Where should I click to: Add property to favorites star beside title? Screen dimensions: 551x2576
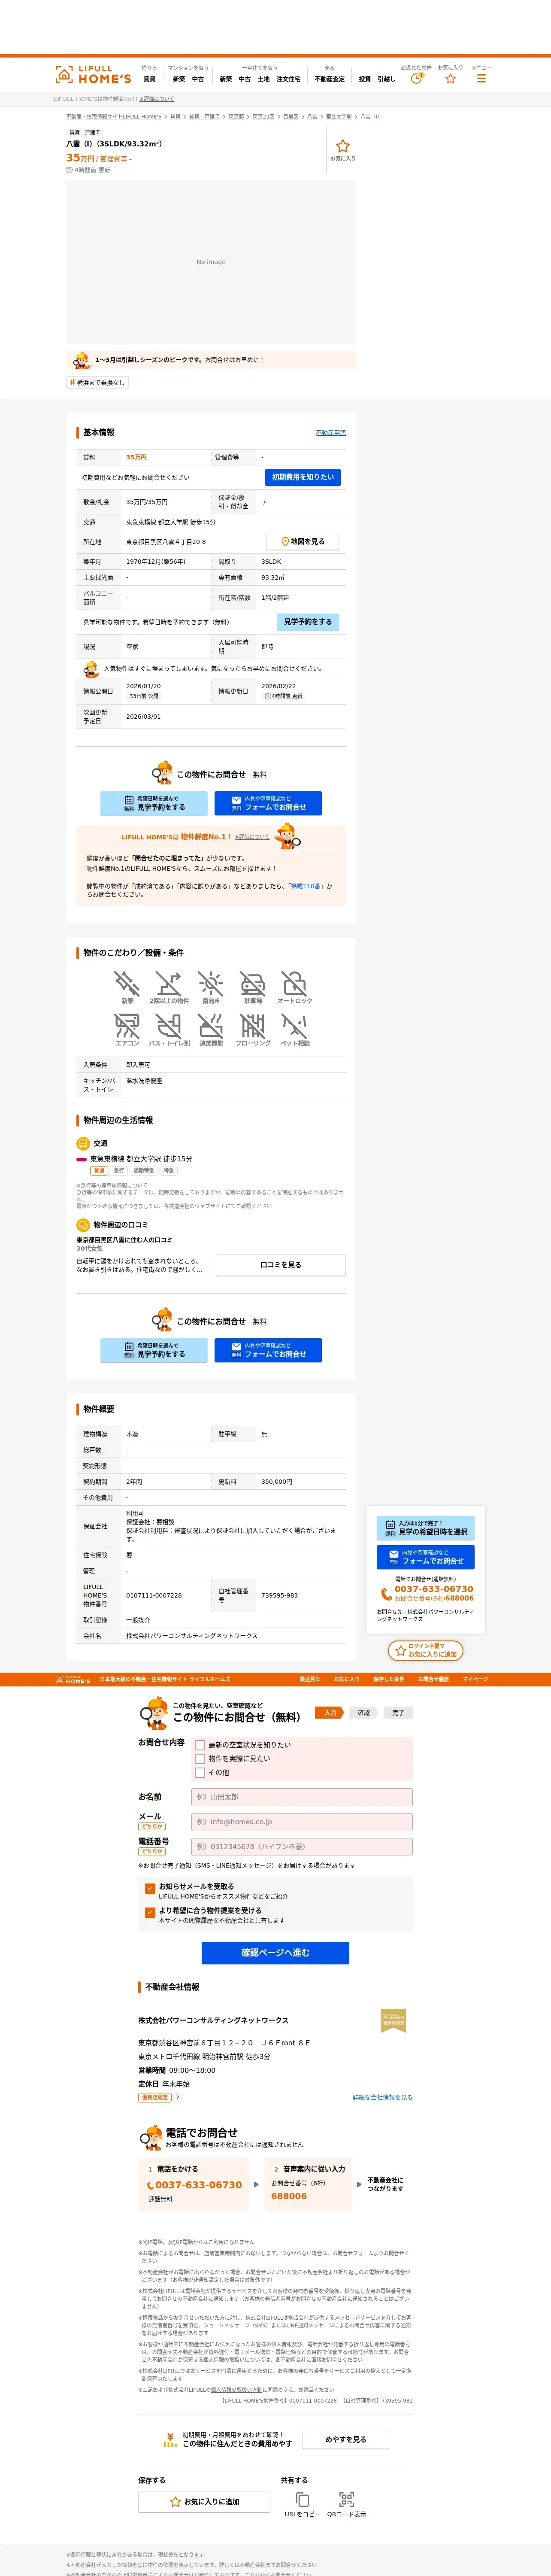[x=343, y=146]
